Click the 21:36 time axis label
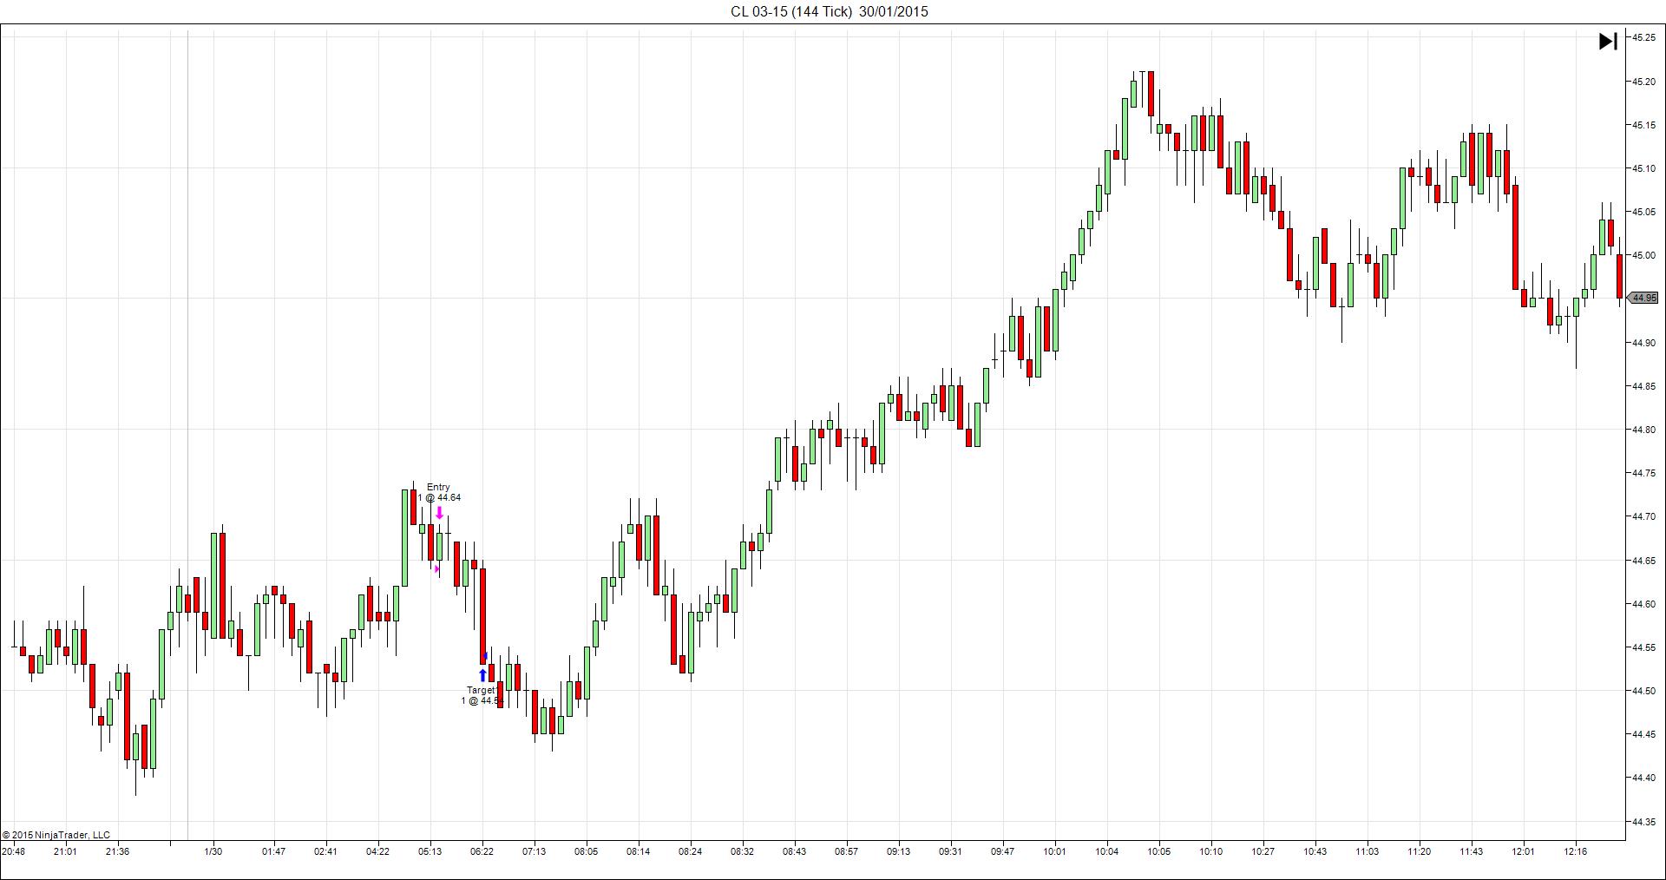 pos(117,851)
